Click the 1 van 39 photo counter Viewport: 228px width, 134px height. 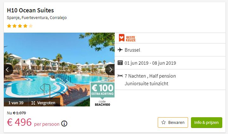coord(16,103)
